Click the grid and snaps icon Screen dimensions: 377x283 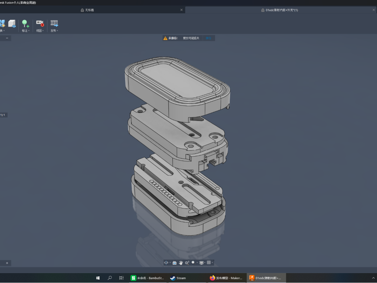209,262
